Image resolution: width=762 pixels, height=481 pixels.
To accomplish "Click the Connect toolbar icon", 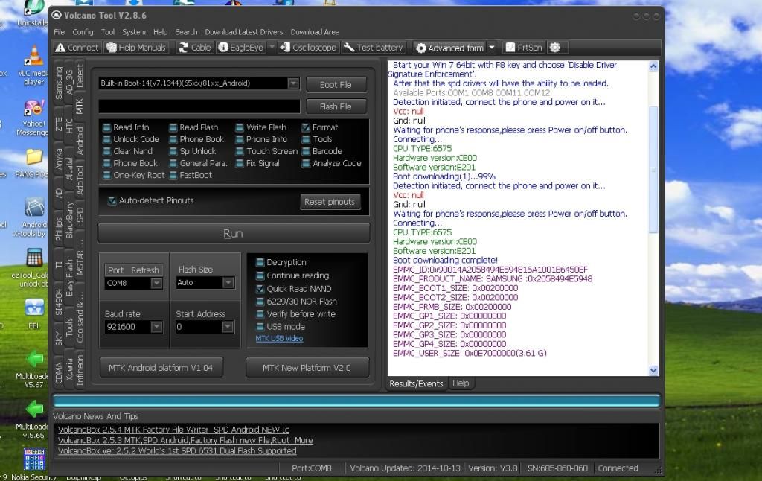I will tap(77, 48).
